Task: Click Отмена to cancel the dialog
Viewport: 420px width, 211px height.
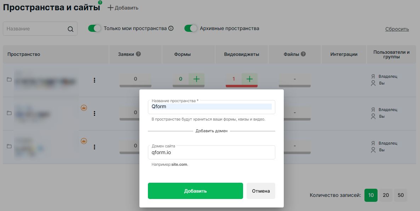Action: (261, 191)
